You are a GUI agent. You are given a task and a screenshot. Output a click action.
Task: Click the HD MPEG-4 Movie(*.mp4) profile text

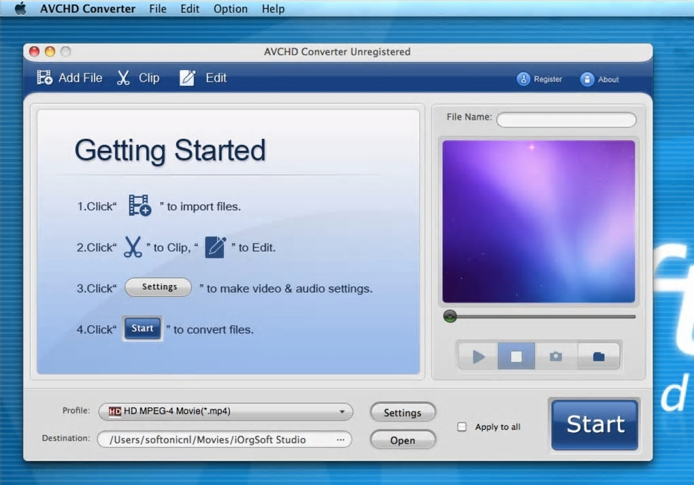177,411
